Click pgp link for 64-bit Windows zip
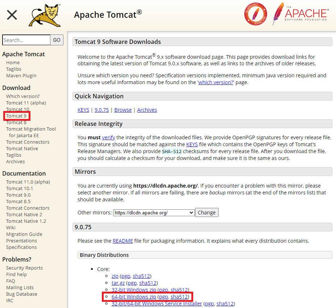Image resolution: width=336 pixels, height=308 pixels. [163, 297]
